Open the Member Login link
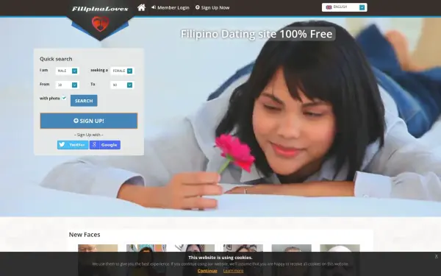 click(171, 7)
